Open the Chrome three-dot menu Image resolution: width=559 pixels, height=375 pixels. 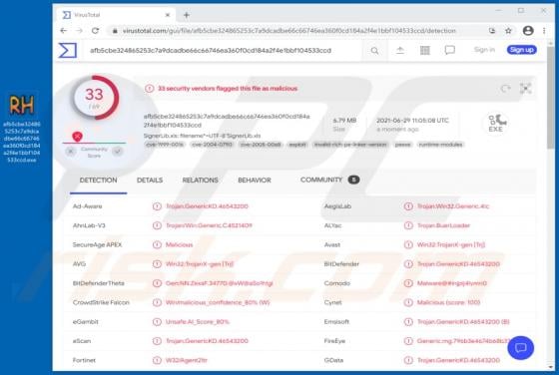(x=544, y=31)
